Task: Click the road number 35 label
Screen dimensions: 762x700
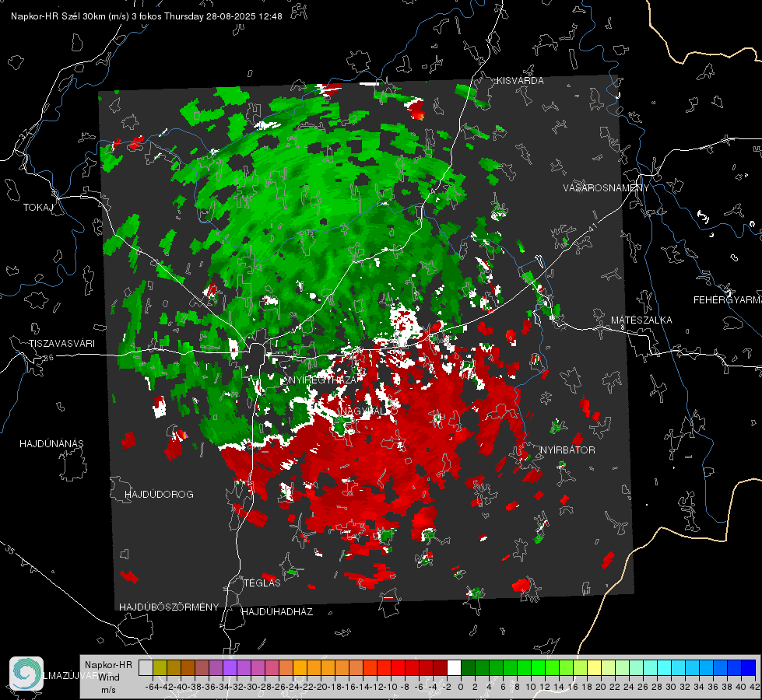Action: tap(11, 550)
